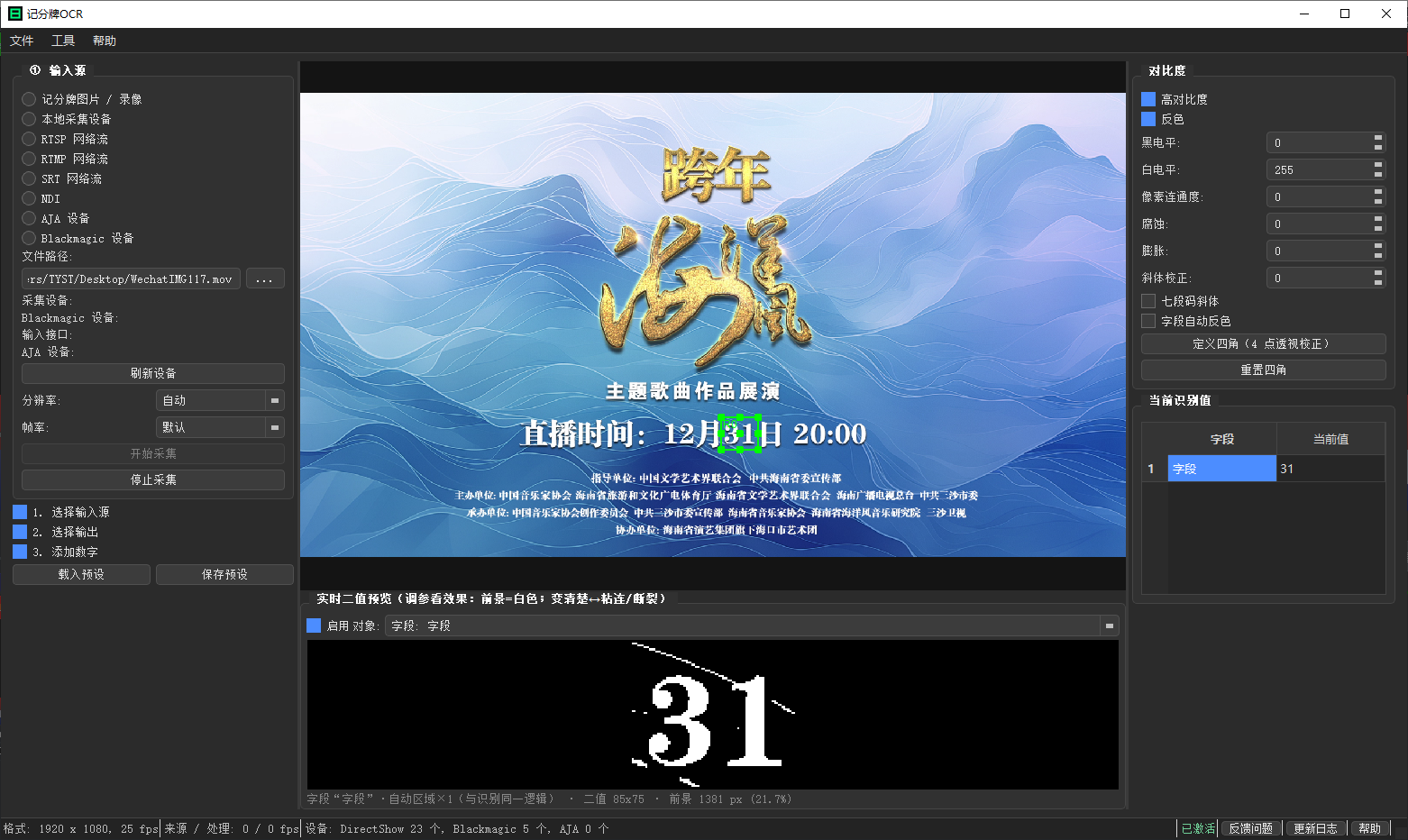The height and width of the screenshot is (840, 1408).
Task: Select 本地采集设备 radio option
Action: [x=67, y=119]
